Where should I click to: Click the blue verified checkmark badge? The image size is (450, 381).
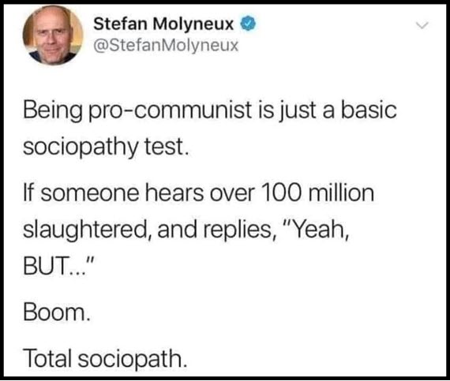248,24
